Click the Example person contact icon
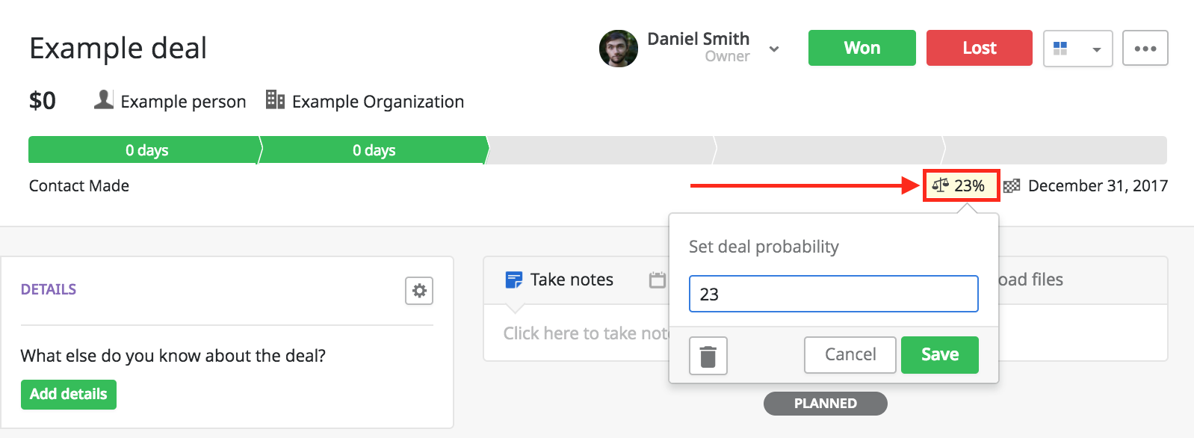This screenshot has width=1194, height=438. pos(104,99)
